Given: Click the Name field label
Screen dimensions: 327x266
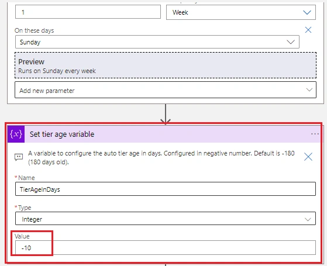Looking at the screenshot, I should (x=26, y=178).
